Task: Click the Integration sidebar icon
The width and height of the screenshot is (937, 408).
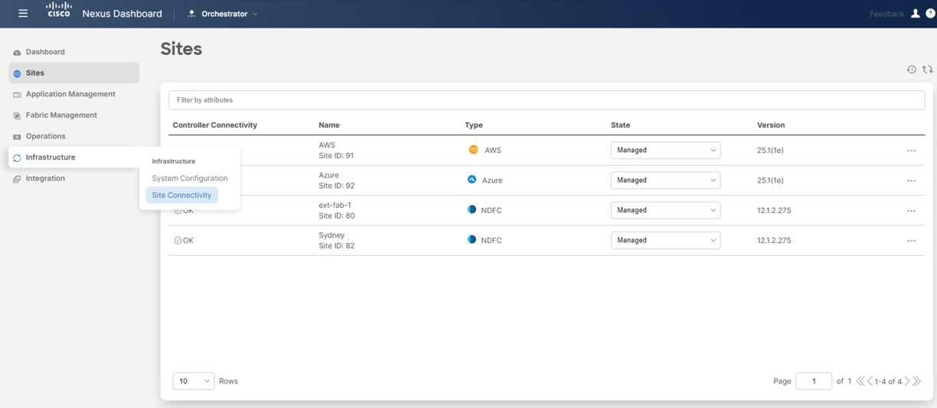Action: pyautogui.click(x=17, y=179)
